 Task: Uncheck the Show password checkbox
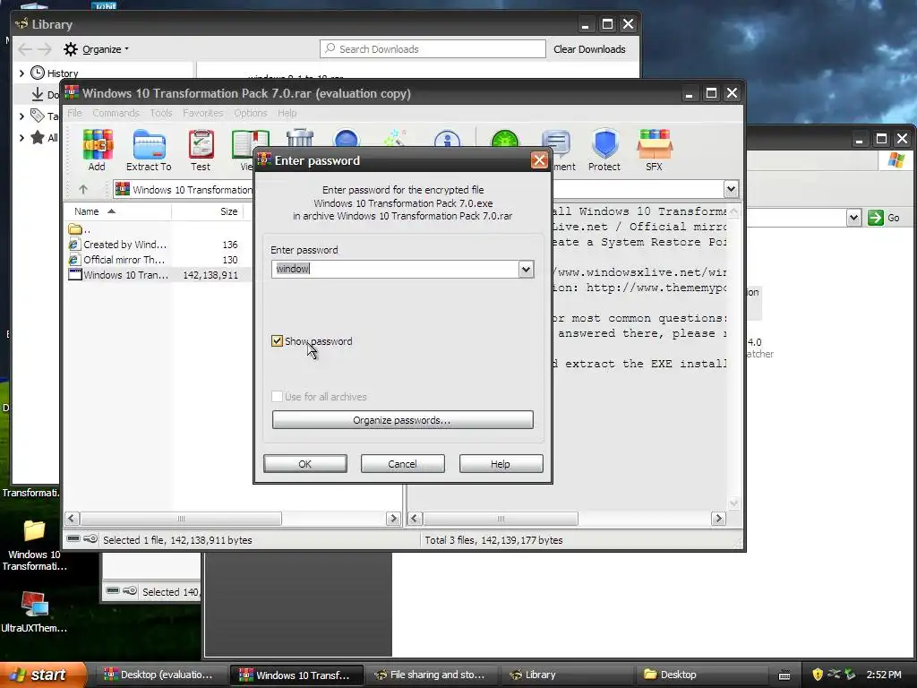pyautogui.click(x=278, y=341)
